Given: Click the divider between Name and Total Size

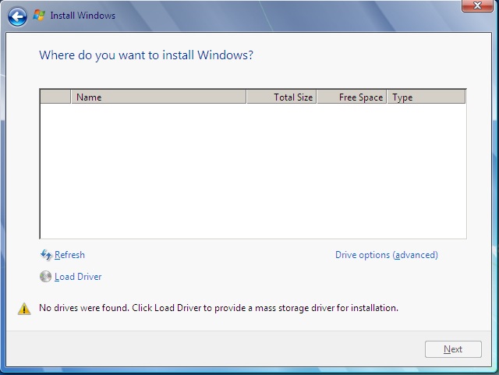Looking at the screenshot, I should point(246,97).
